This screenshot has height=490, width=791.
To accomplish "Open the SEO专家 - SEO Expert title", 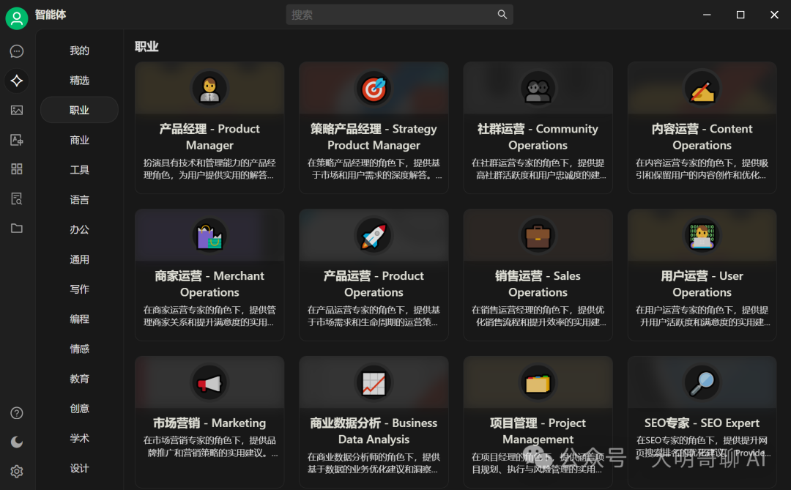I will click(x=702, y=423).
